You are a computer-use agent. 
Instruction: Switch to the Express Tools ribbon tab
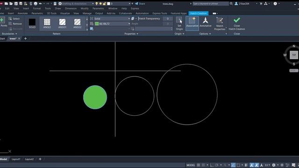click(x=160, y=14)
